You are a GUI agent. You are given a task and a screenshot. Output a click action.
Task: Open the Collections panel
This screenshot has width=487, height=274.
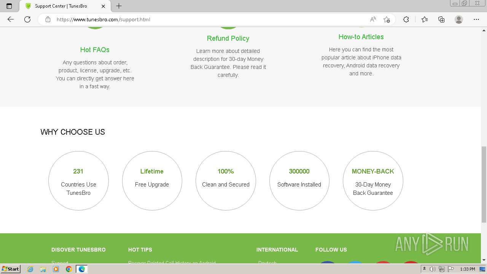click(441, 19)
